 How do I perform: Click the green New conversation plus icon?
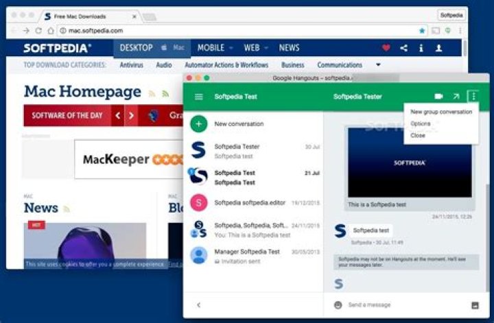[x=199, y=123]
